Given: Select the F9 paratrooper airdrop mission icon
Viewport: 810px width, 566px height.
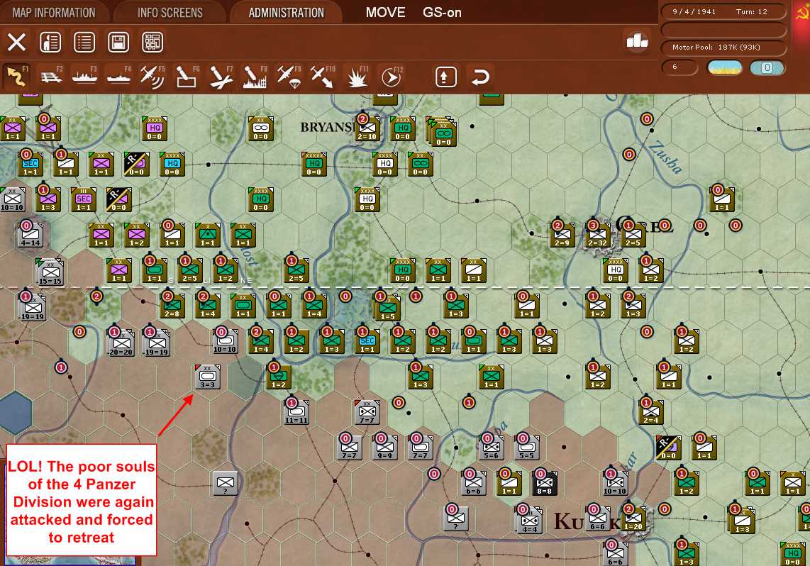Looking at the screenshot, I should pyautogui.click(x=289, y=77).
